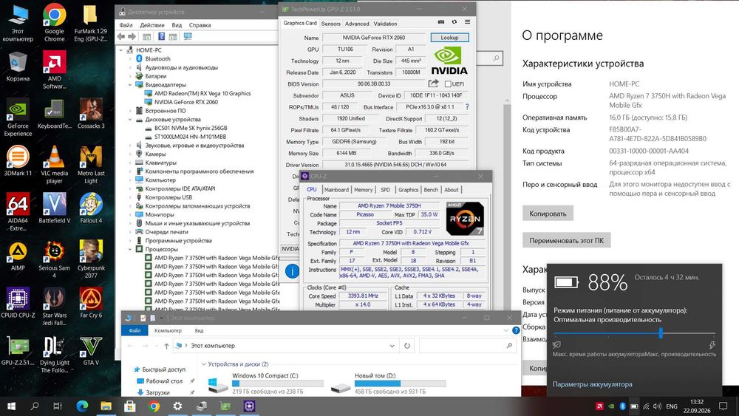Open File Explorer address bar dropdown arrow
This screenshot has width=739, height=416.
(x=392, y=346)
